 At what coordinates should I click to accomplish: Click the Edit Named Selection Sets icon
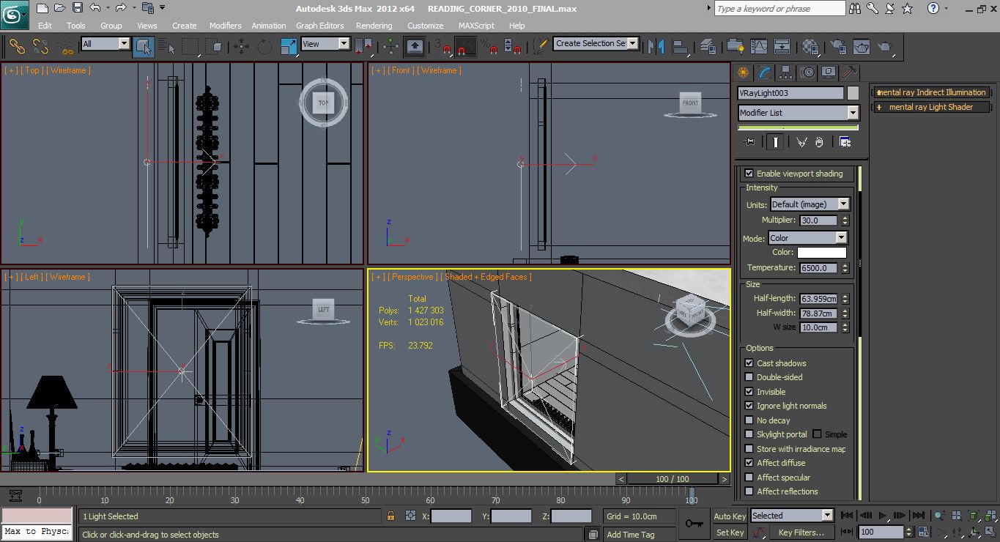(x=539, y=47)
